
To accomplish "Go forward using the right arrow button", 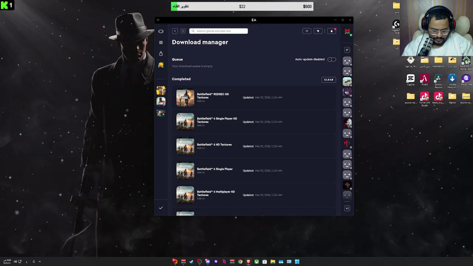I will tap(183, 31).
